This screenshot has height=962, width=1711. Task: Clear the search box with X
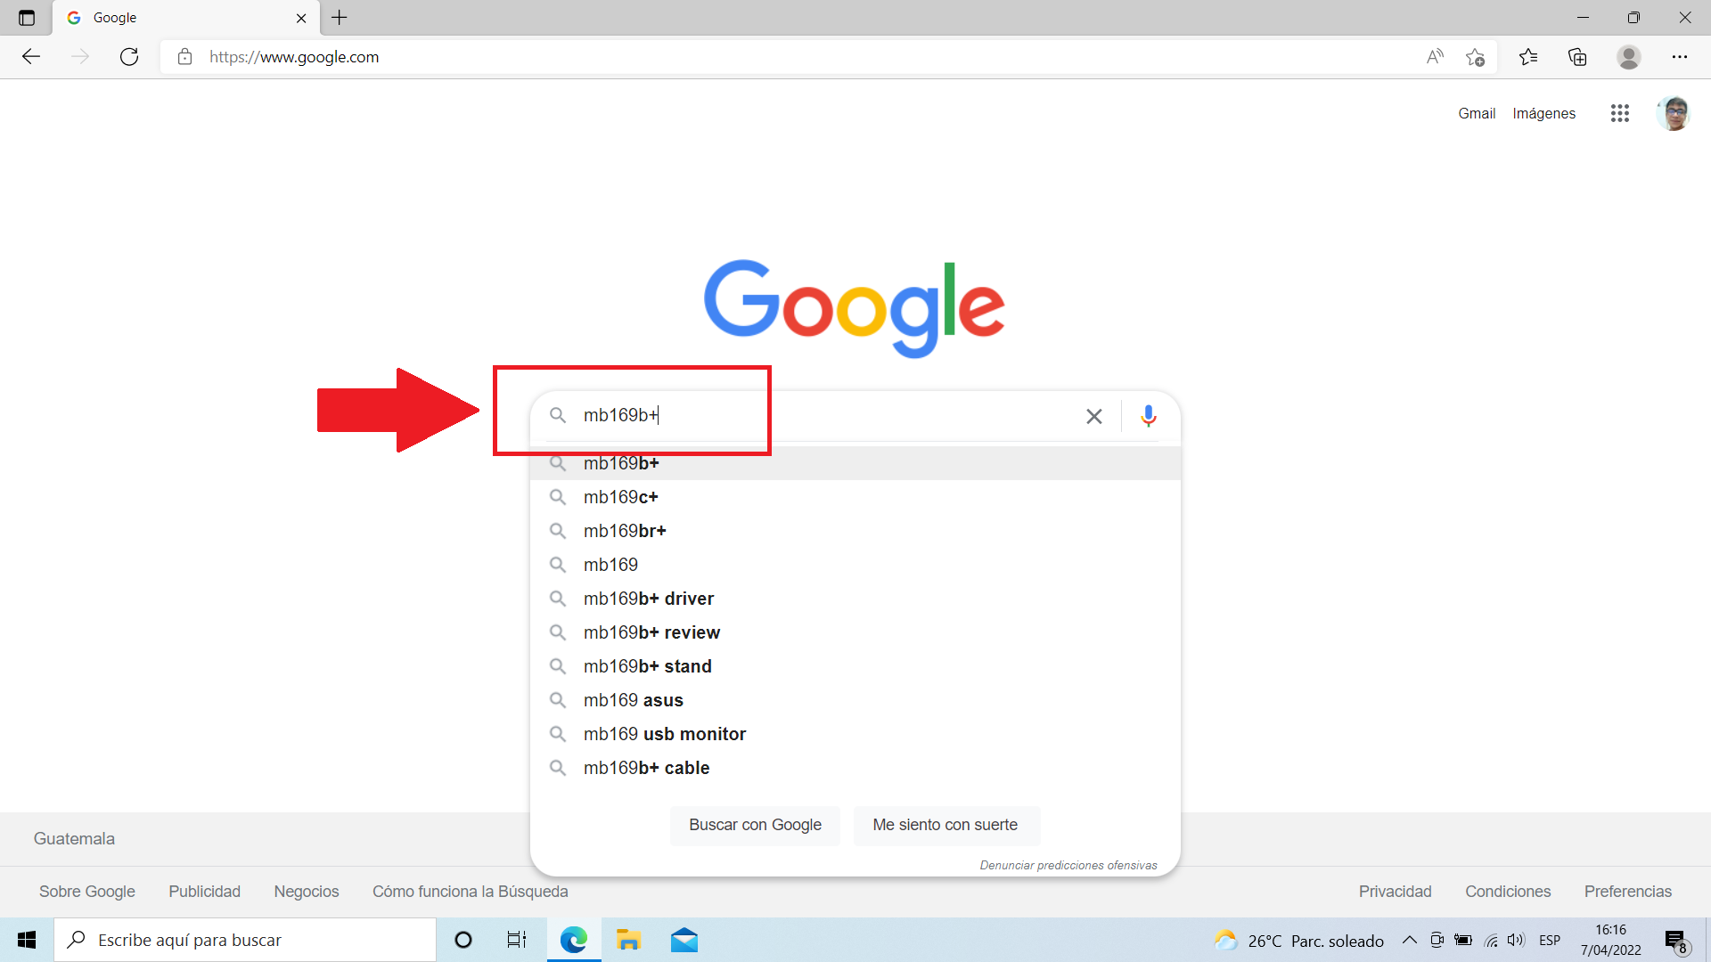coord(1093,416)
